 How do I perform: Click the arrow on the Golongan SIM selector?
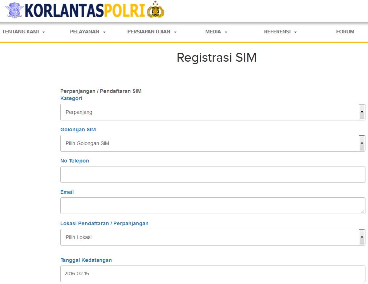click(361, 143)
